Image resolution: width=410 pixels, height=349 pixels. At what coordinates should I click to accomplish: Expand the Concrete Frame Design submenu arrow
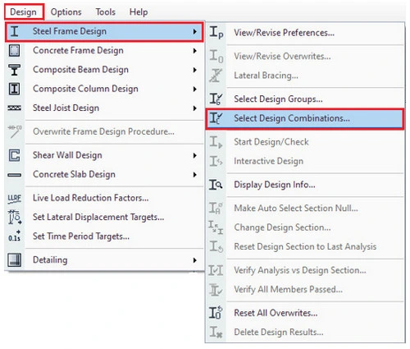194,51
